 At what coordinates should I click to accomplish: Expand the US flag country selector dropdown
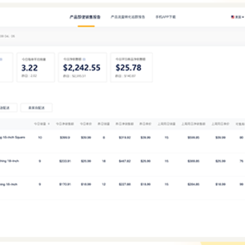[238, 17]
